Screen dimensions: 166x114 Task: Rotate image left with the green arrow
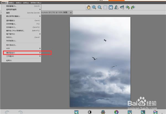click(128, 7)
